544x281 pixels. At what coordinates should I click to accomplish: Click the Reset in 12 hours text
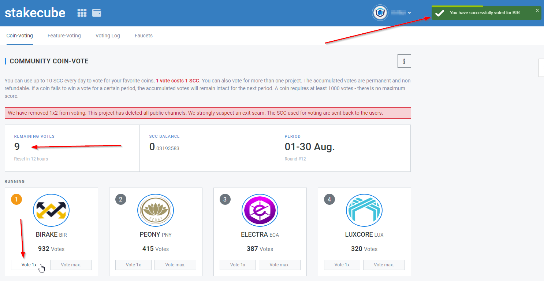click(x=31, y=159)
